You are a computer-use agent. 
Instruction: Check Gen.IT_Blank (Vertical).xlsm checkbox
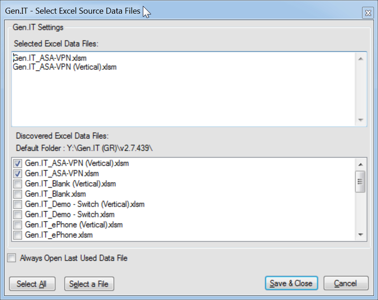pyautogui.click(x=18, y=184)
